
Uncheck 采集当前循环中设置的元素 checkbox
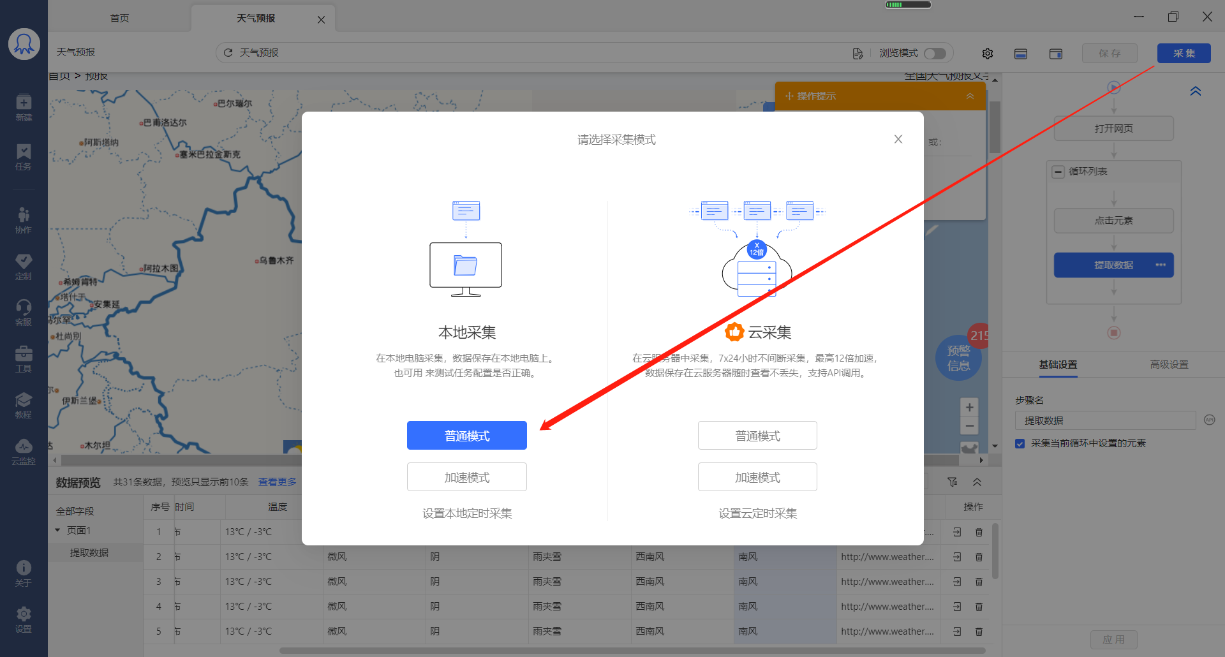tap(1020, 443)
